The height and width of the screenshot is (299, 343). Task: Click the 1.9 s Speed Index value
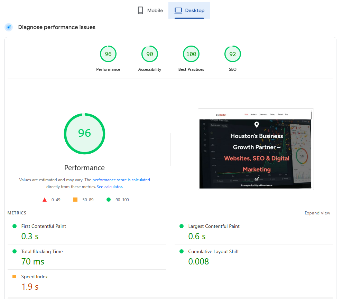click(x=30, y=287)
